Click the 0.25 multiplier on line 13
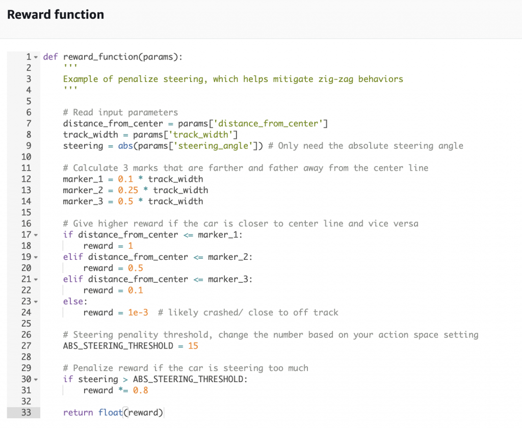The height and width of the screenshot is (428, 522). tap(128, 190)
